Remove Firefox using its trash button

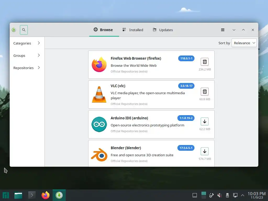205,62
